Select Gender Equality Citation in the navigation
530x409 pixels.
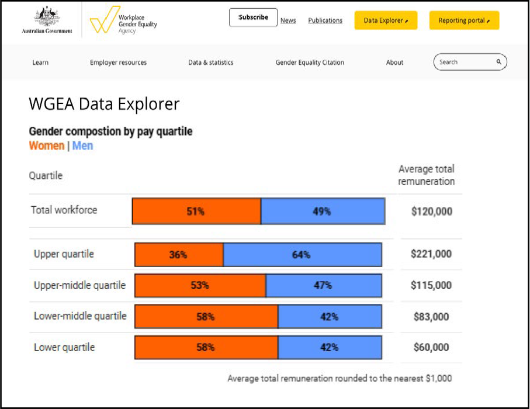tap(310, 62)
